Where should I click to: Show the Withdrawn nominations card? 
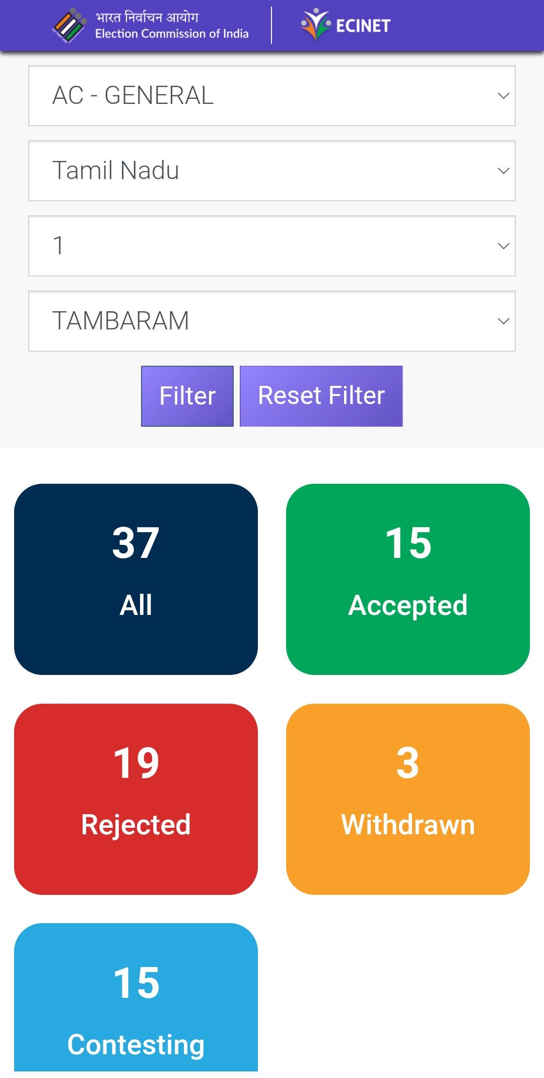pos(407,799)
